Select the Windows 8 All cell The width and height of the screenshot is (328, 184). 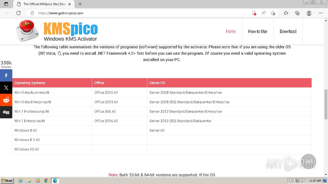[52, 130]
